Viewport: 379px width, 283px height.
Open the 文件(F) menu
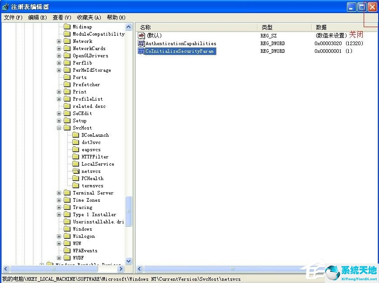[13, 18]
